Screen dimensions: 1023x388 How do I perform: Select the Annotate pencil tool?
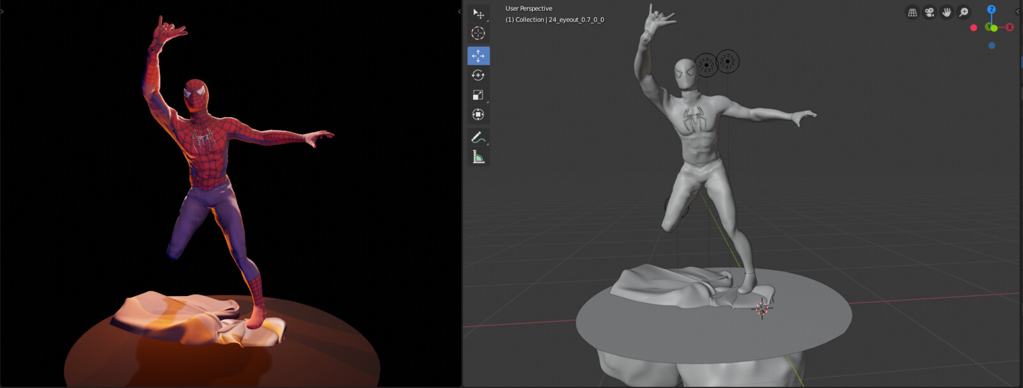478,137
